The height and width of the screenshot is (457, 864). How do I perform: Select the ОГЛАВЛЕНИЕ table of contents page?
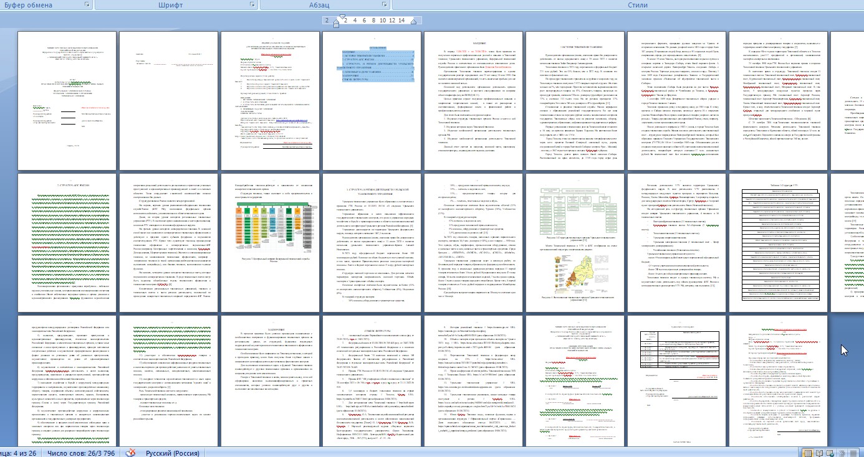click(373, 101)
